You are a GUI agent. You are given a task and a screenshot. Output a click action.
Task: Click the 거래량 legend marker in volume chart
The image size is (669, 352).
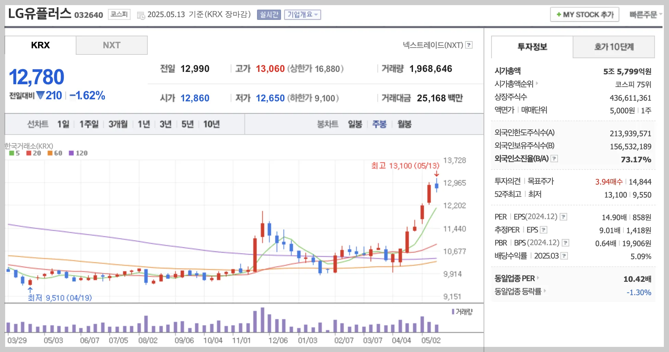(x=453, y=312)
